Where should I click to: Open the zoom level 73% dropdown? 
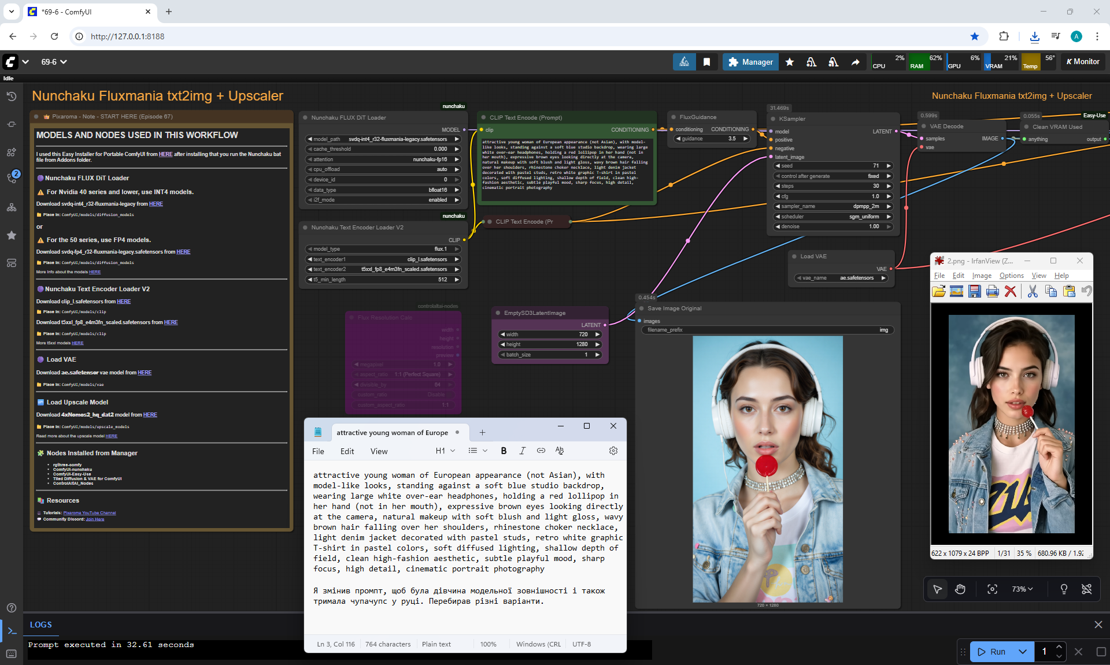click(1022, 589)
